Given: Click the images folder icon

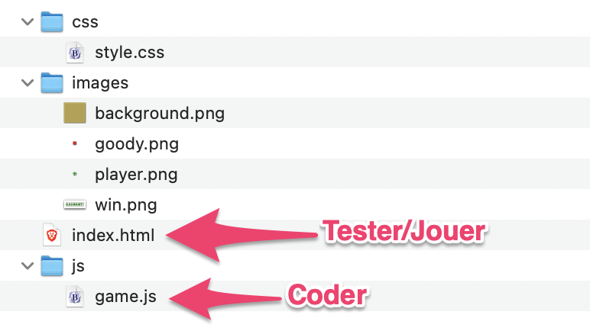Looking at the screenshot, I should pyautogui.click(x=51, y=82).
